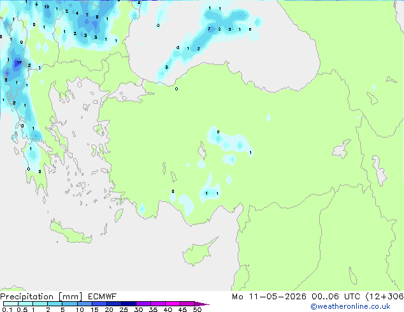Pick the 40–45 mm magenta legend swatch

click(173, 304)
